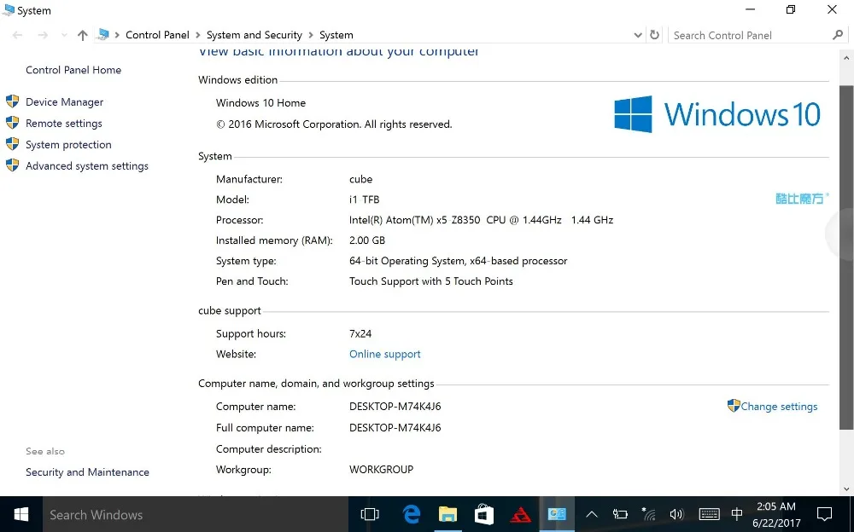854x532 pixels.
Task: Select System breadcrumb item
Action: tap(336, 35)
